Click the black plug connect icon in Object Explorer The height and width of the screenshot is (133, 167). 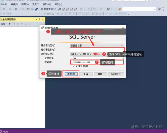click(10, 24)
